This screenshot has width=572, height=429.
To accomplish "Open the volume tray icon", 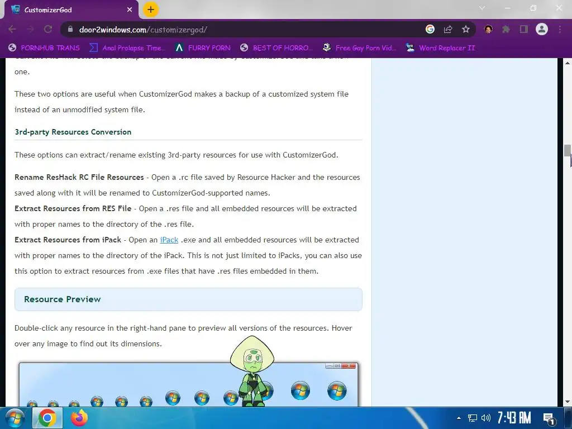I will point(485,418).
